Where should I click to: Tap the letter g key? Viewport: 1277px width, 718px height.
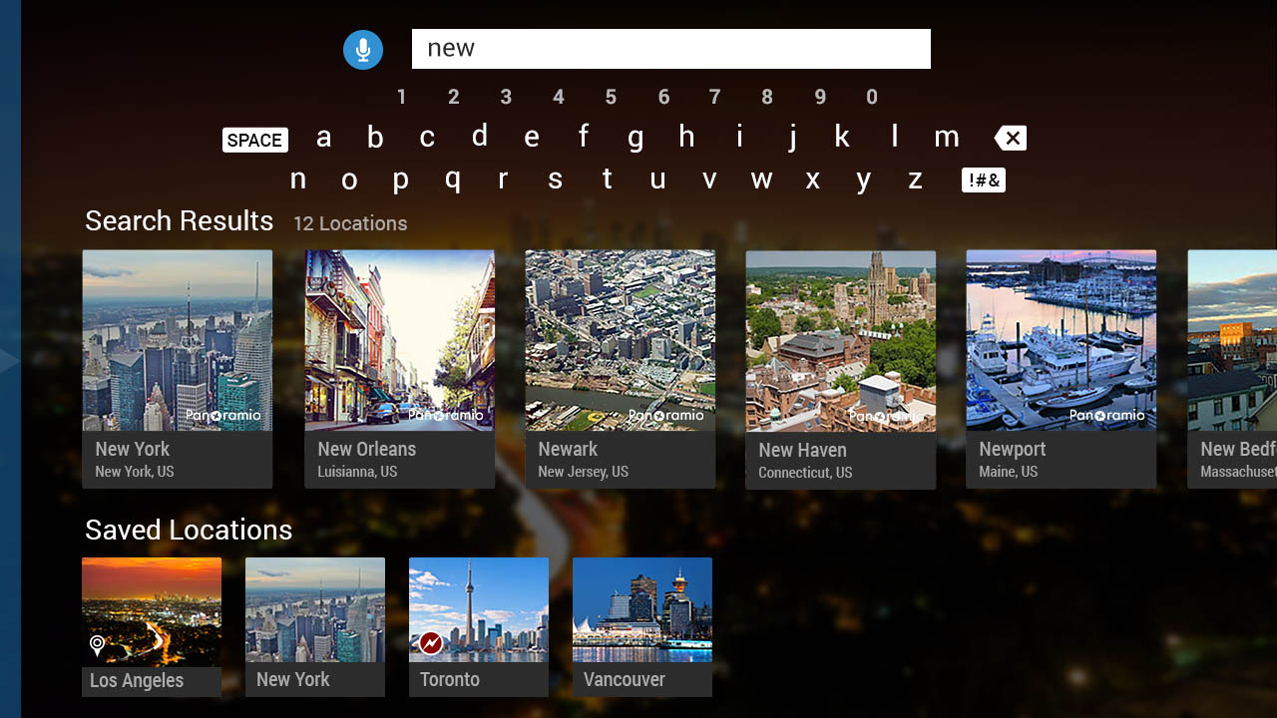(x=636, y=139)
